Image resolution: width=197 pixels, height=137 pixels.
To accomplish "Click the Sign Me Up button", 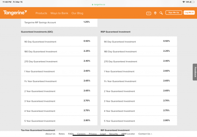I will (x=173, y=12).
